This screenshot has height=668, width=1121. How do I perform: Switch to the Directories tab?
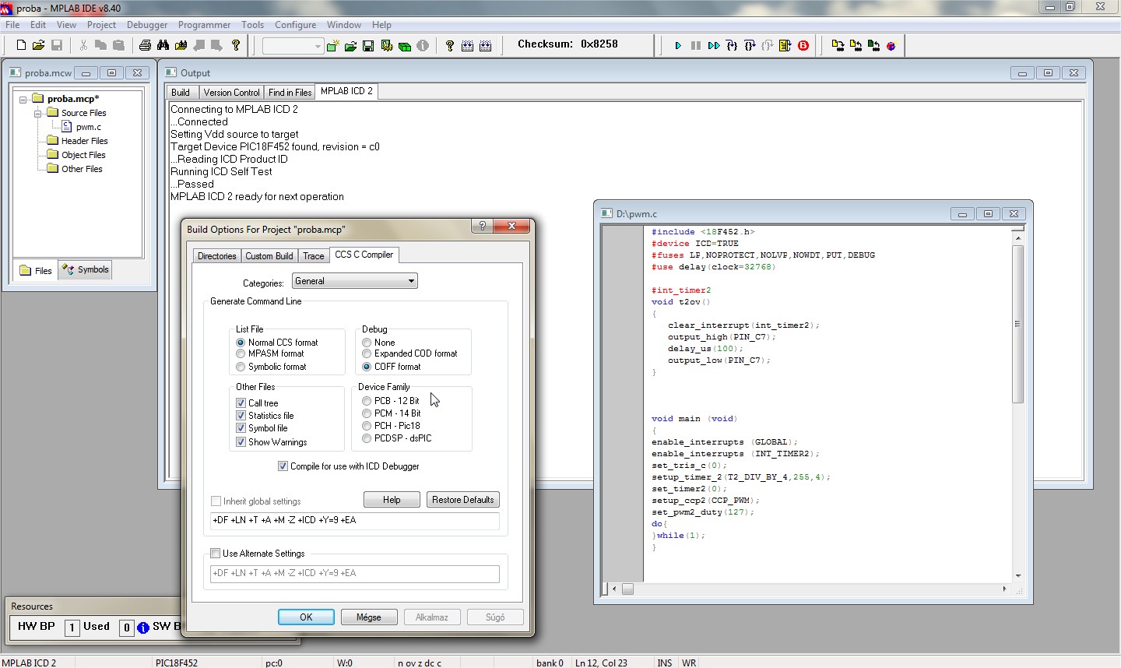click(216, 256)
